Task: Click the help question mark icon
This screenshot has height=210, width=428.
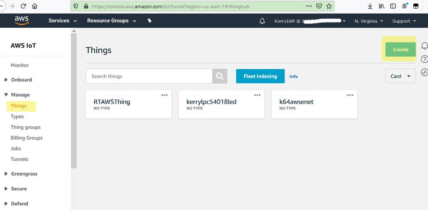Action: [424, 59]
